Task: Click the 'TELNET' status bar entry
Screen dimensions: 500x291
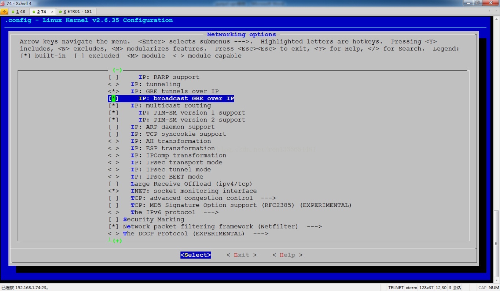Action: tap(396, 288)
